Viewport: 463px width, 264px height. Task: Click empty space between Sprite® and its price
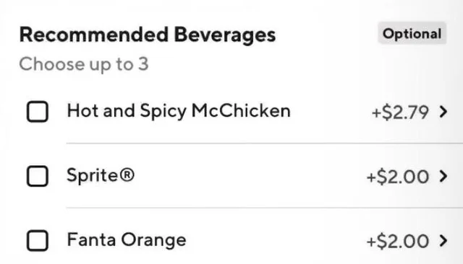point(250,176)
